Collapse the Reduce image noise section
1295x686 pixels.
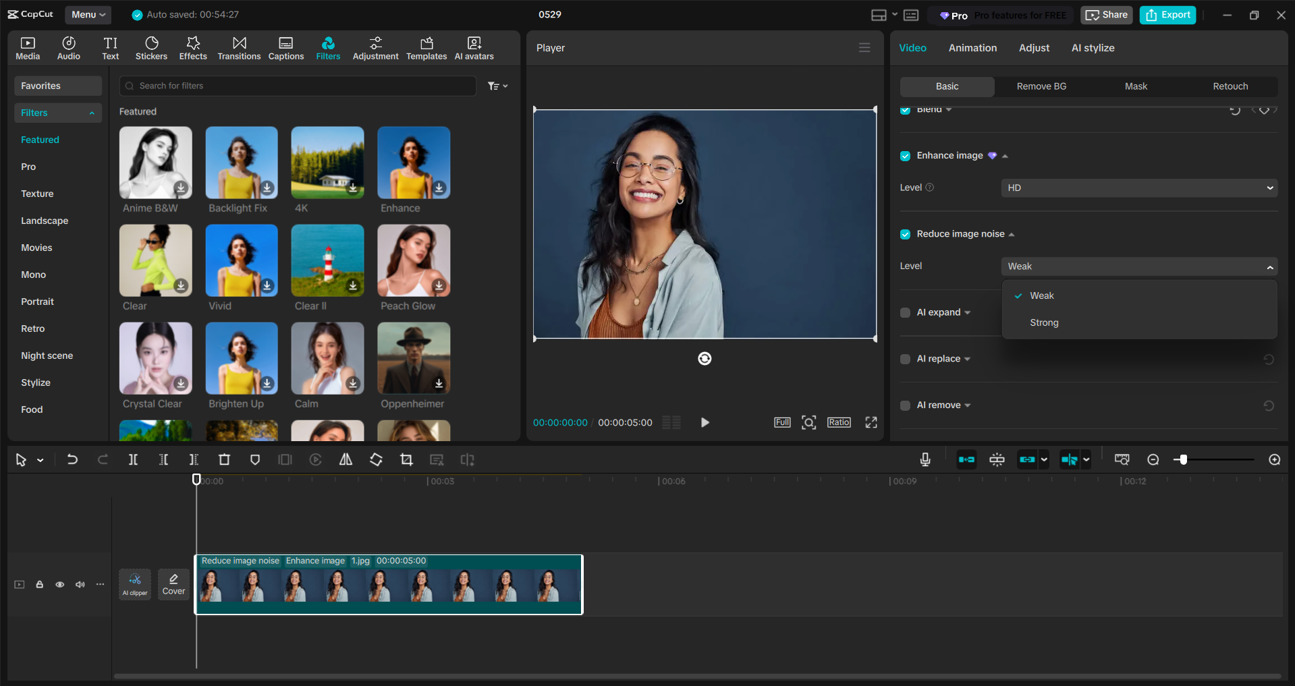pos(1012,233)
